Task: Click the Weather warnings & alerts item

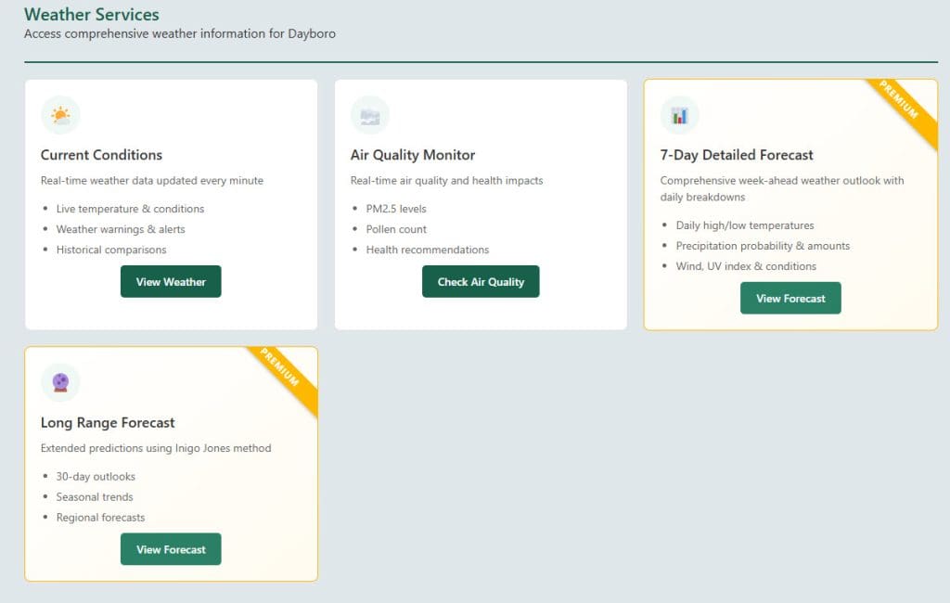Action: coord(121,229)
